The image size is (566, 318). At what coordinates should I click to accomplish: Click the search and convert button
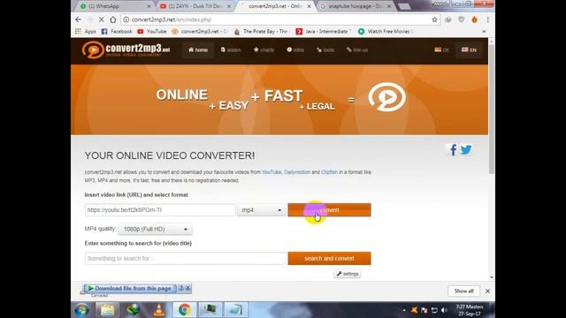(329, 258)
